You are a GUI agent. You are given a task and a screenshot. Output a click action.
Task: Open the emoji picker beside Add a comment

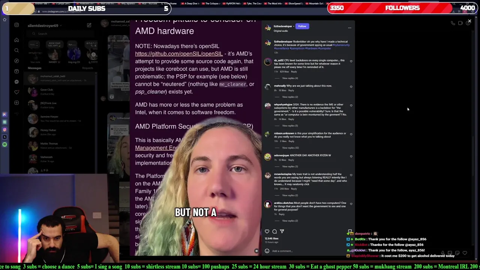[267, 251]
